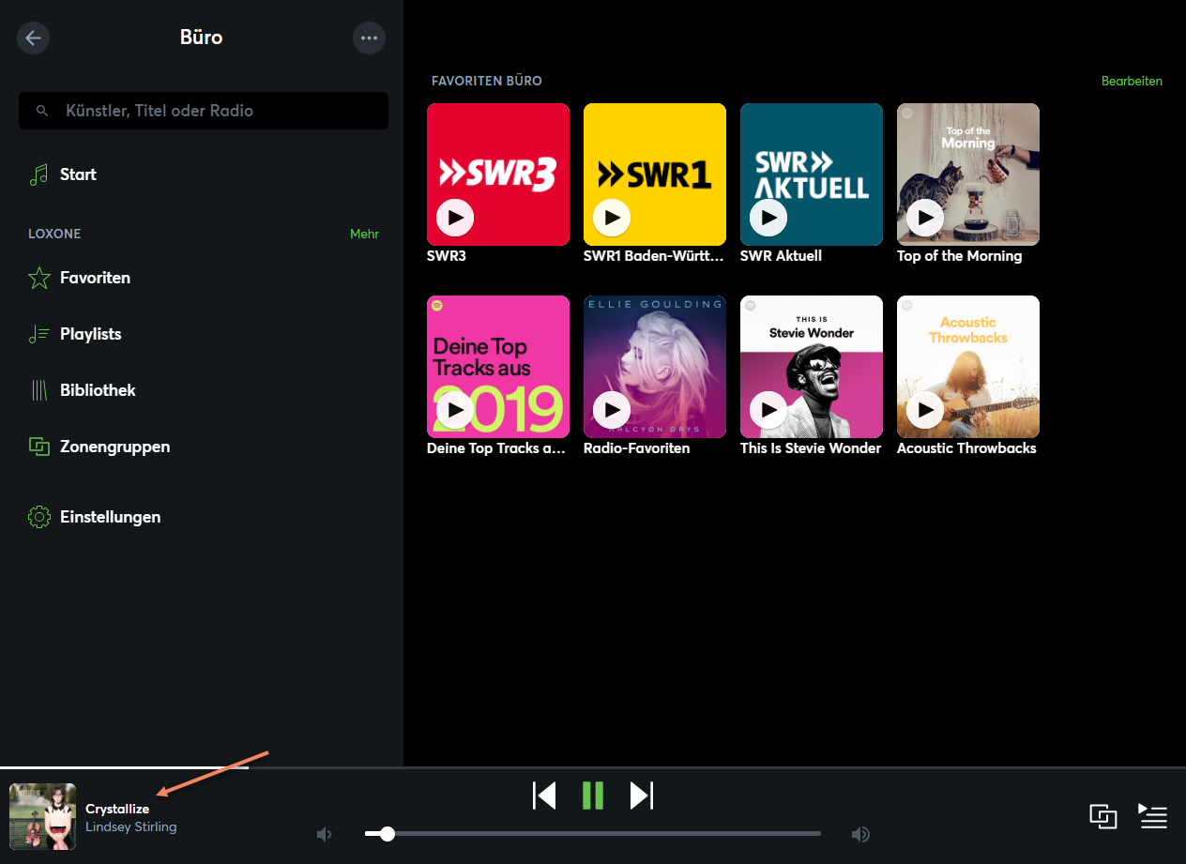Click the volume slider track
The image size is (1186, 864).
coord(593,834)
